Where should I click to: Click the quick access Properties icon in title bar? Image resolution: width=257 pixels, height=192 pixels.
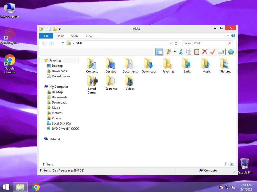tap(49, 29)
